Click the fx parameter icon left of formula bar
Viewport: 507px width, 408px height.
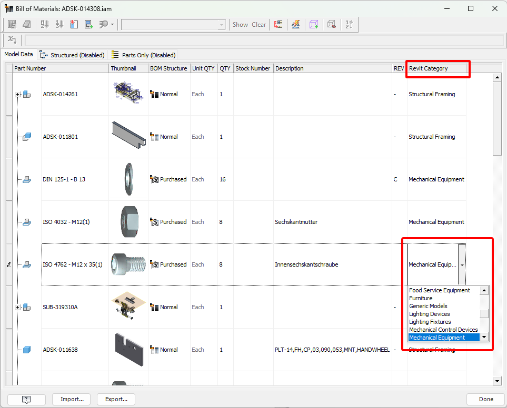(x=12, y=40)
